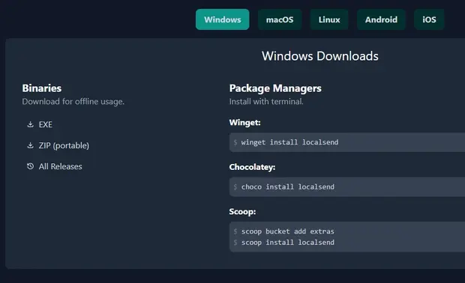
Task: Switch to the Linux tab
Action: click(x=329, y=19)
